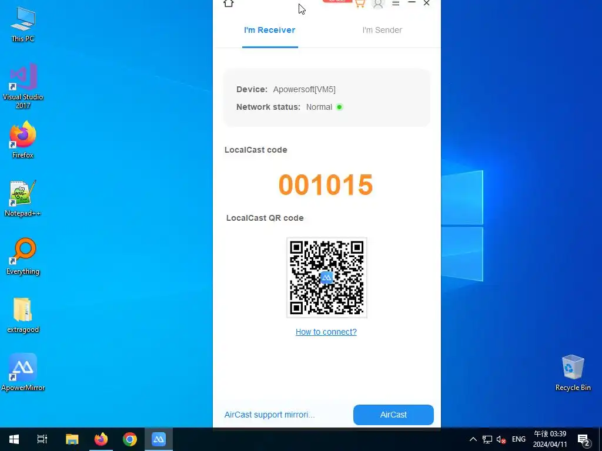
Task: Minimize the ApowerMirror window
Action: tap(412, 2)
